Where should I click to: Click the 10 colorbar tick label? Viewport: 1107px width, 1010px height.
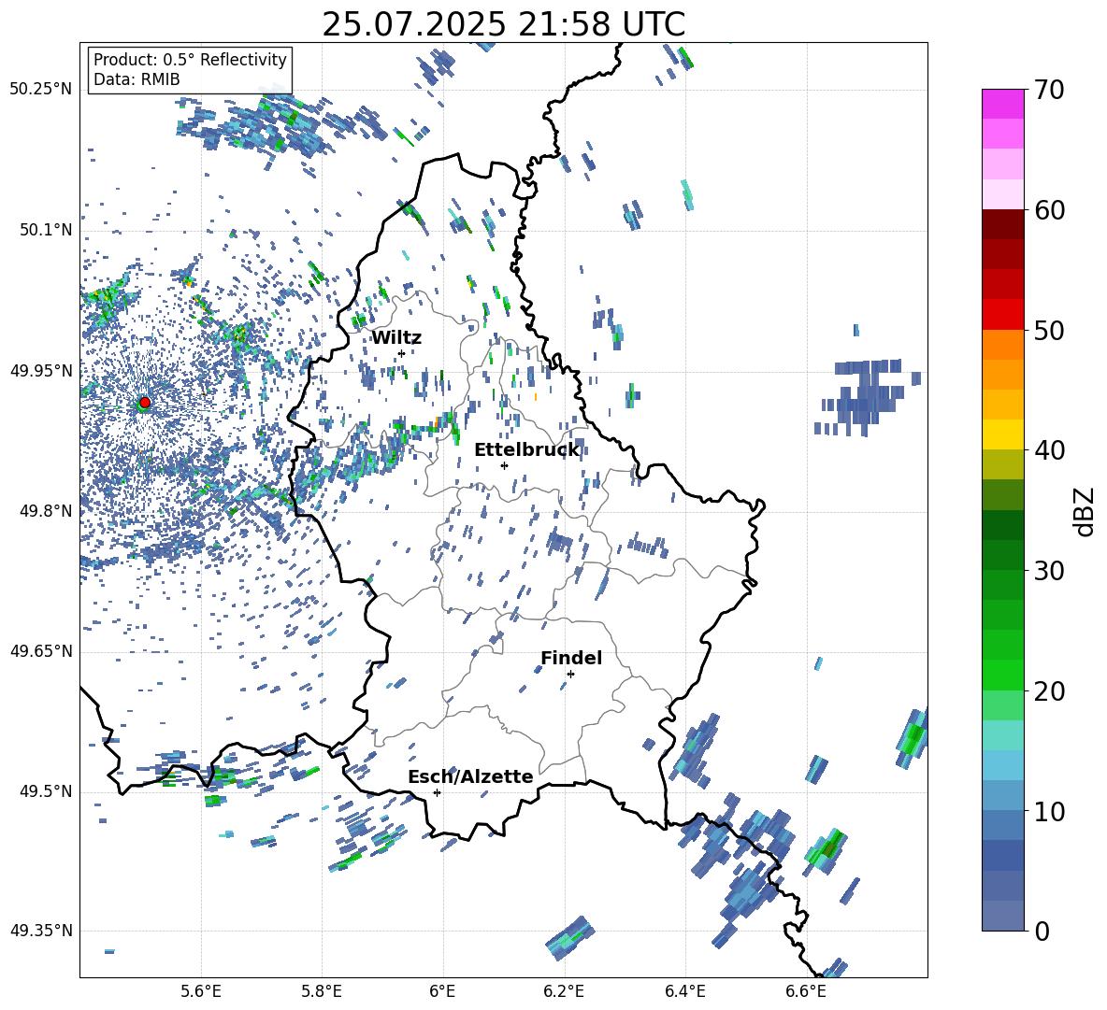(1048, 811)
